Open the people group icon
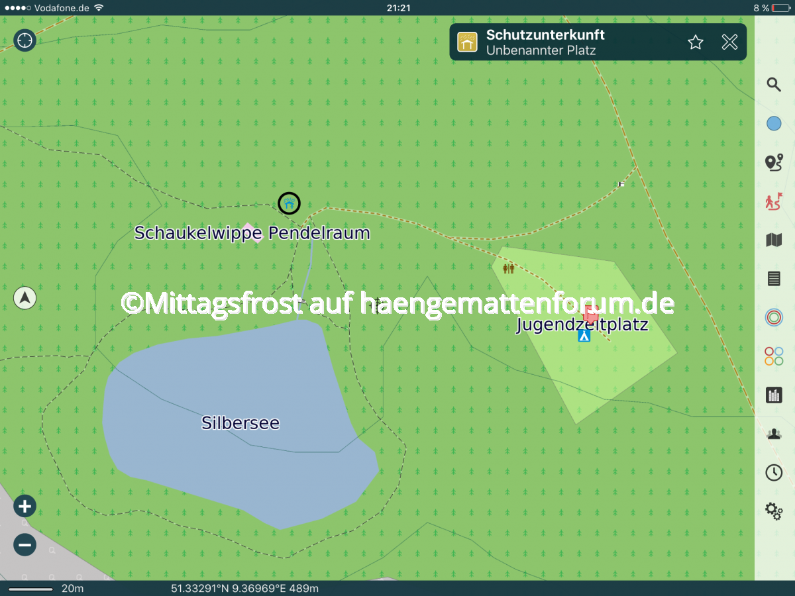This screenshot has height=596, width=795. tap(773, 434)
